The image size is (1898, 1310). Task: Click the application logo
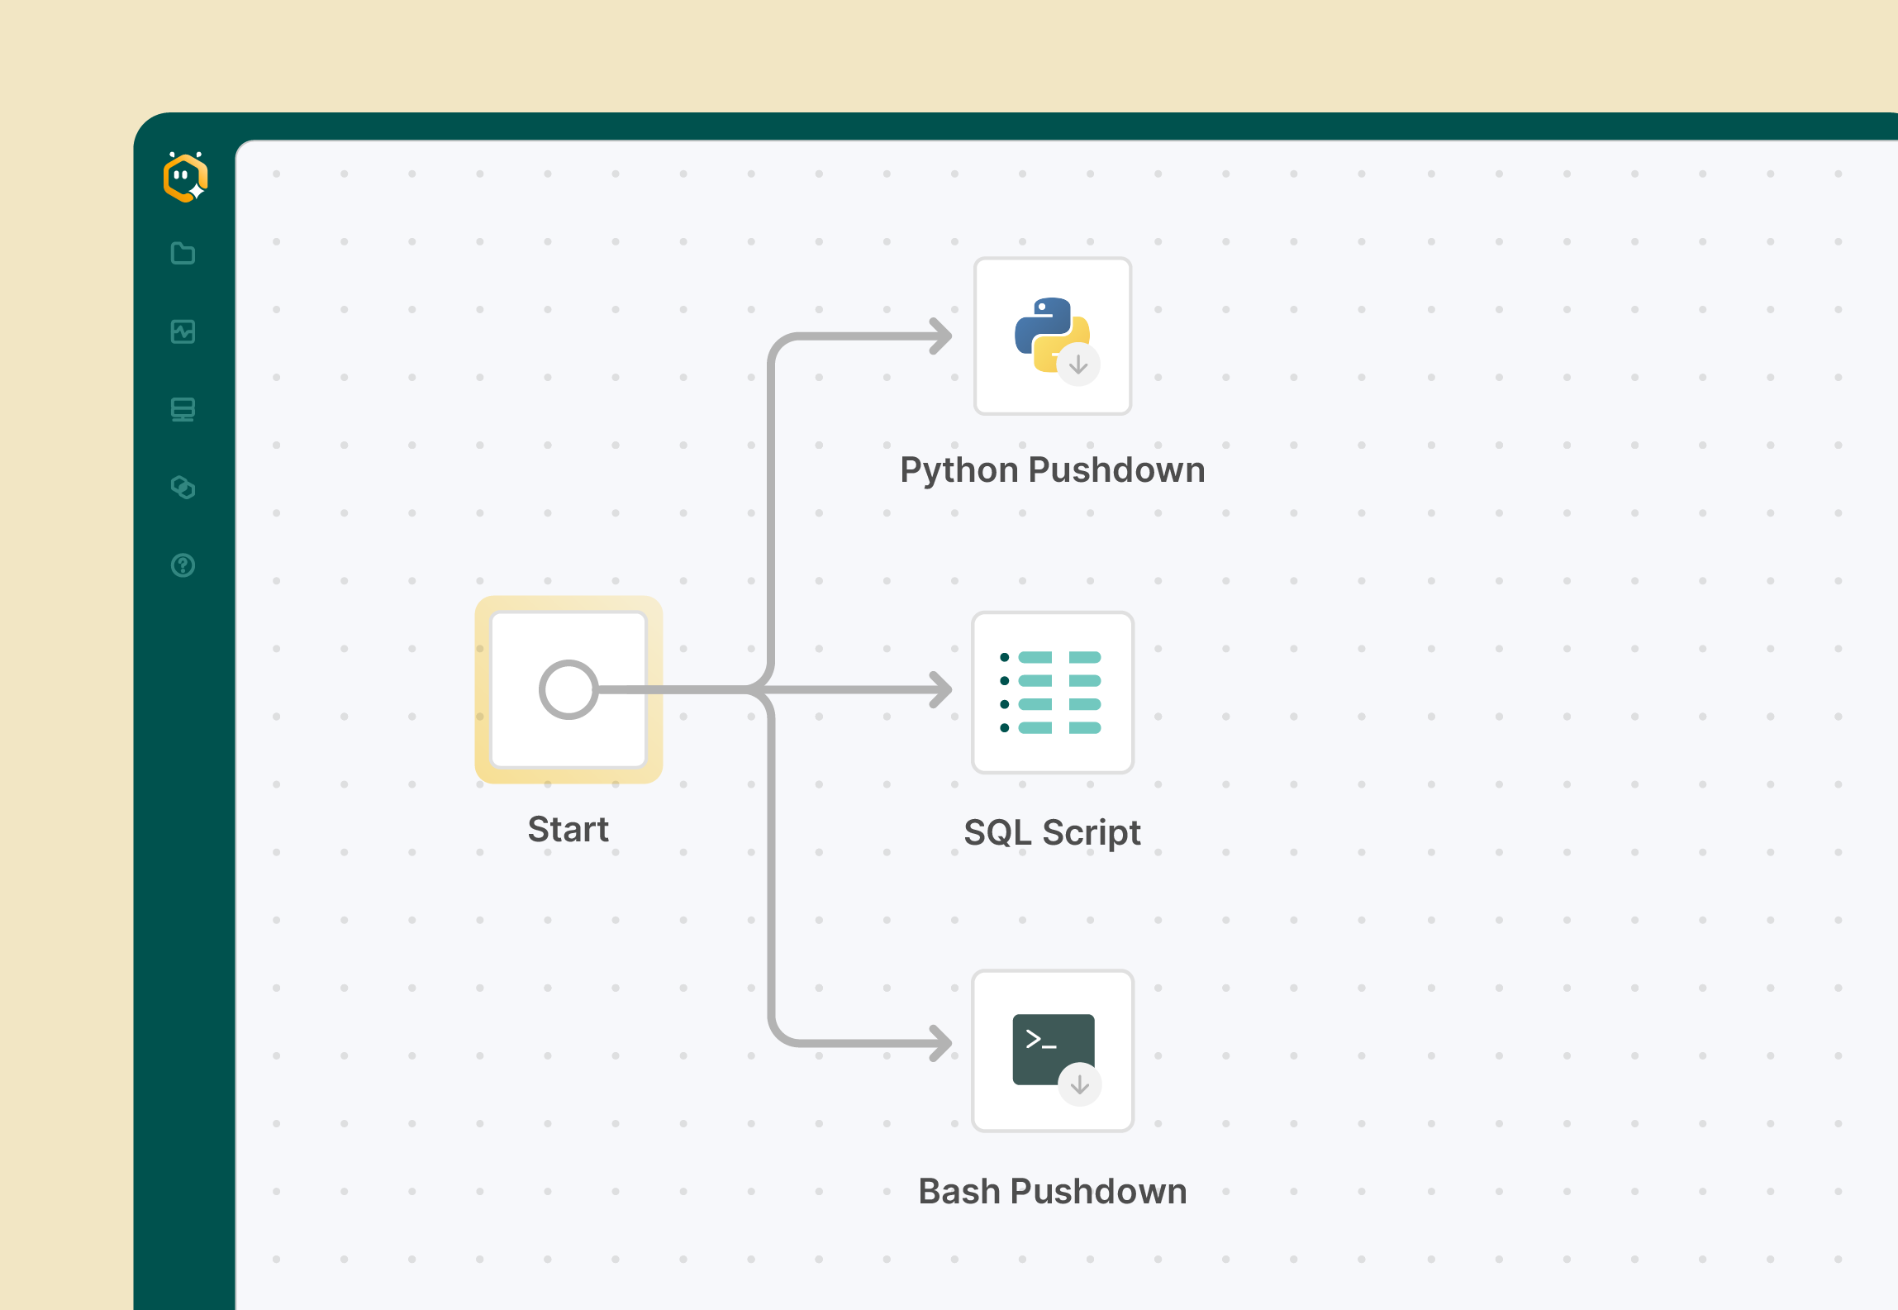click(185, 175)
